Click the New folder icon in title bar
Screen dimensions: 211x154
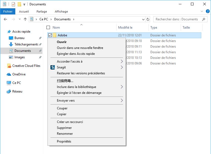19,4
